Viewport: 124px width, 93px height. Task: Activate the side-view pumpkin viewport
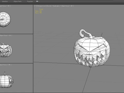[x=16, y=78]
